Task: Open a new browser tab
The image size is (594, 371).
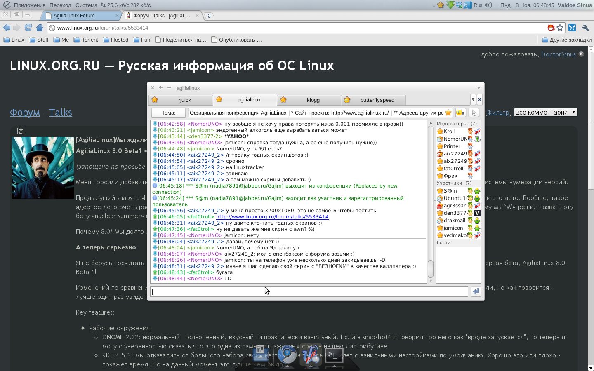Action: click(x=209, y=16)
